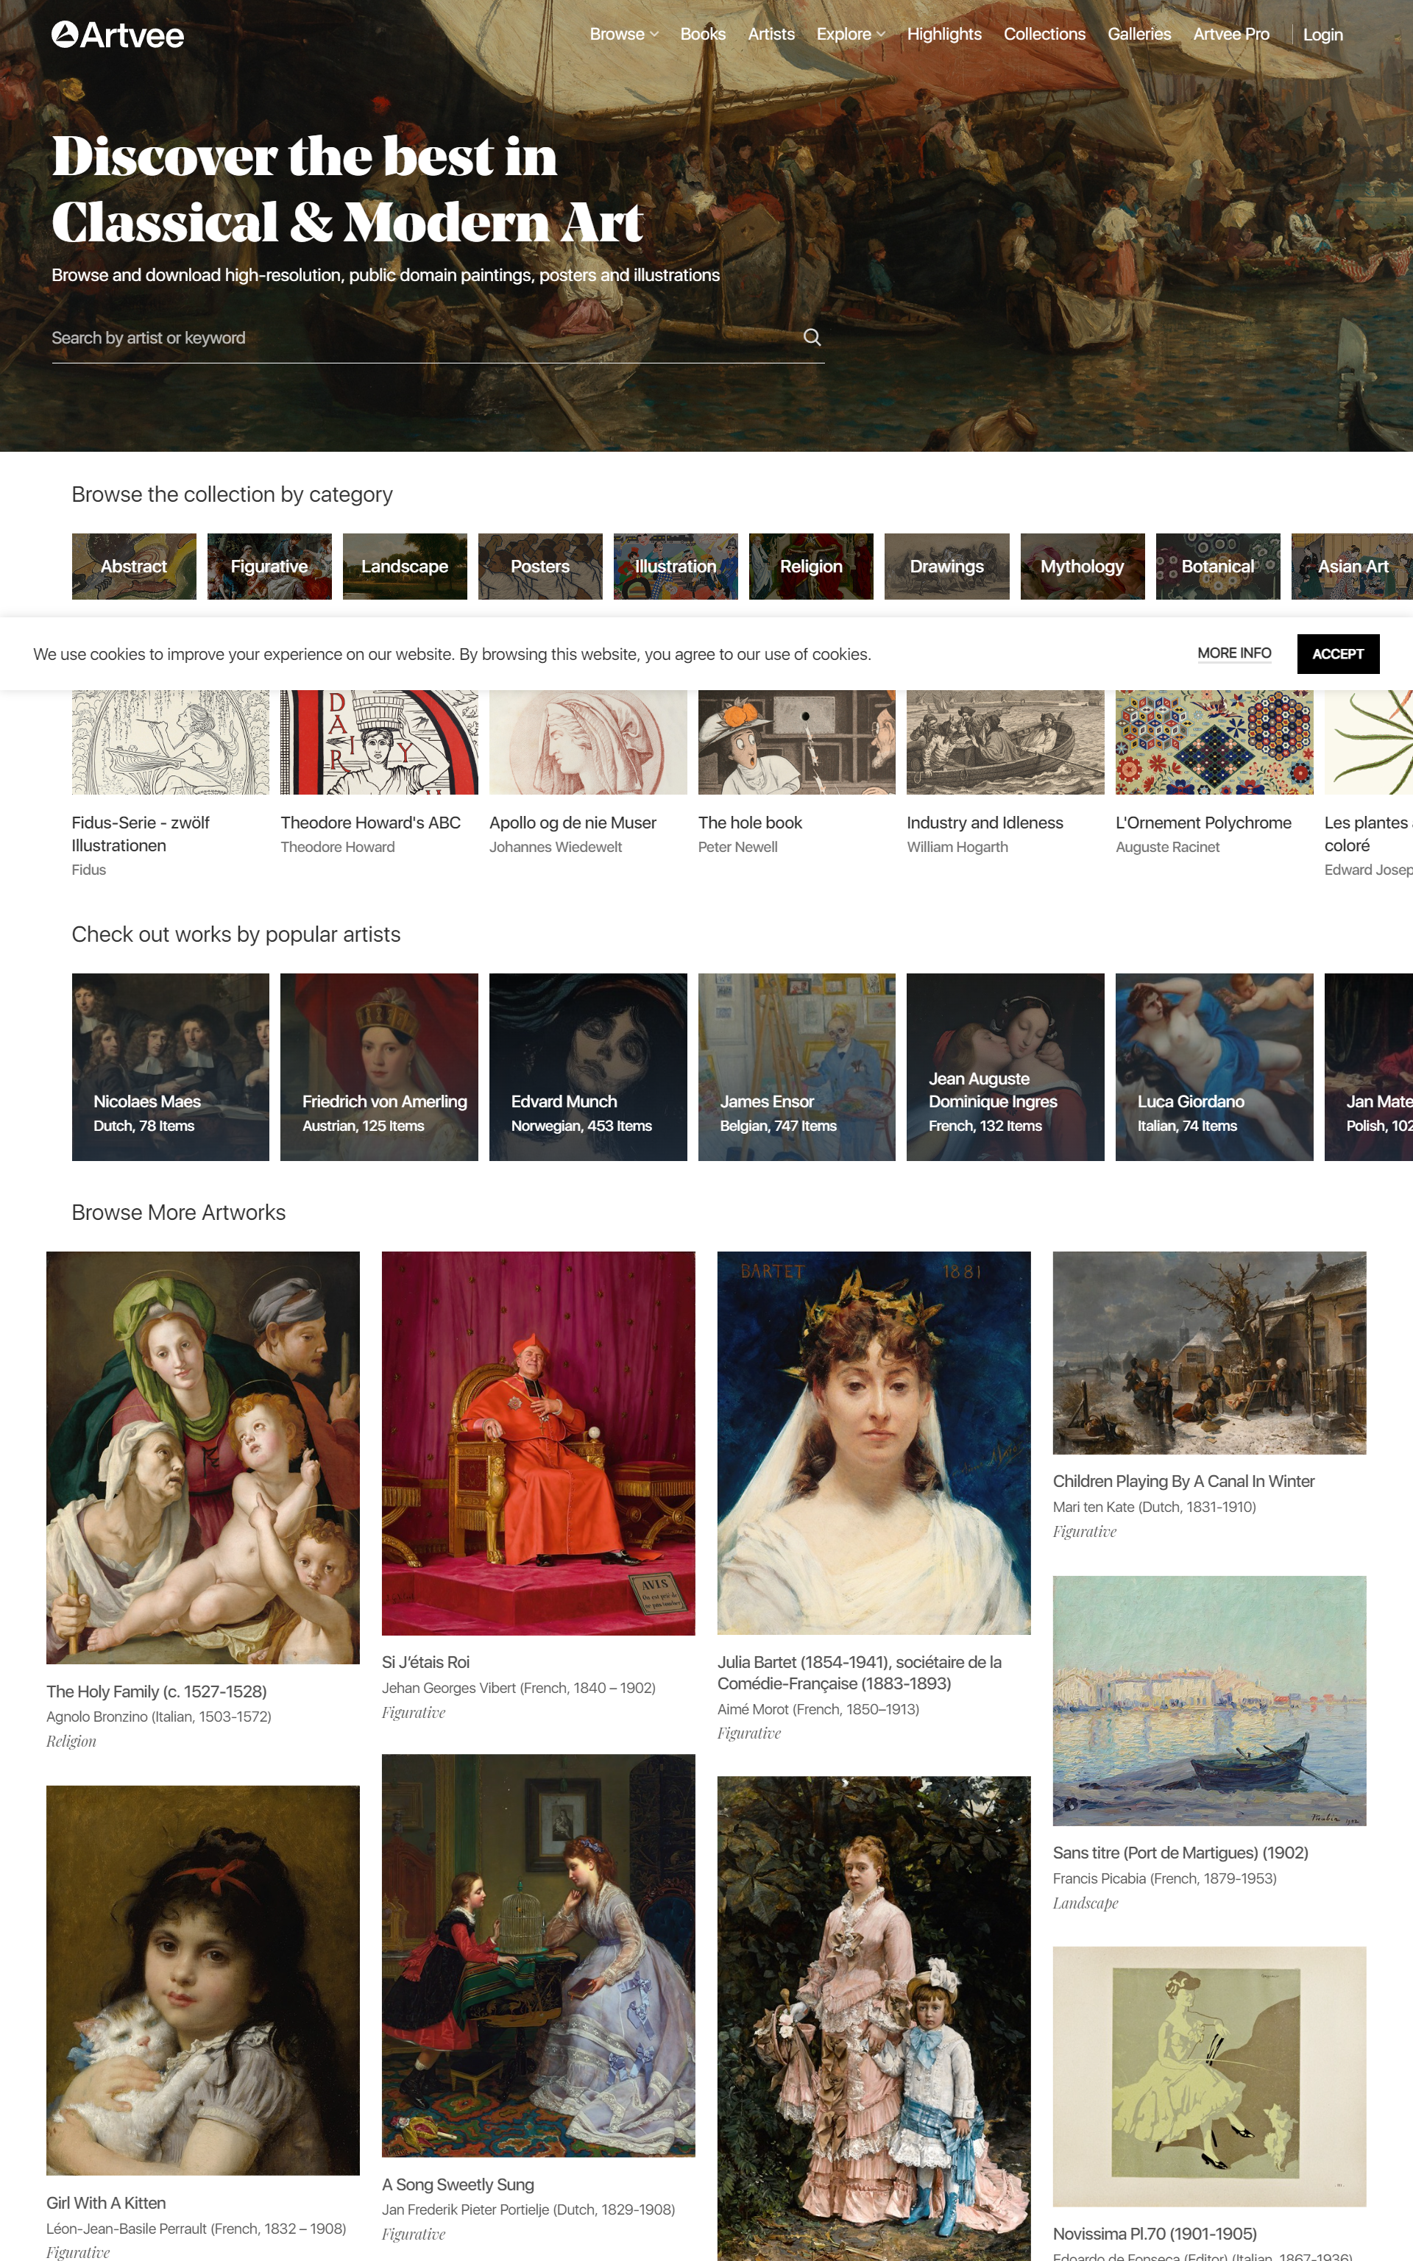This screenshot has height=2261, width=1413.
Task: Expand the Explore dropdown menu
Action: (x=851, y=34)
